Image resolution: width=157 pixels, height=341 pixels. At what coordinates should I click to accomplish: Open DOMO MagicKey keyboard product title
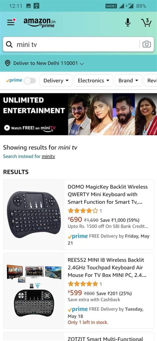(108, 195)
